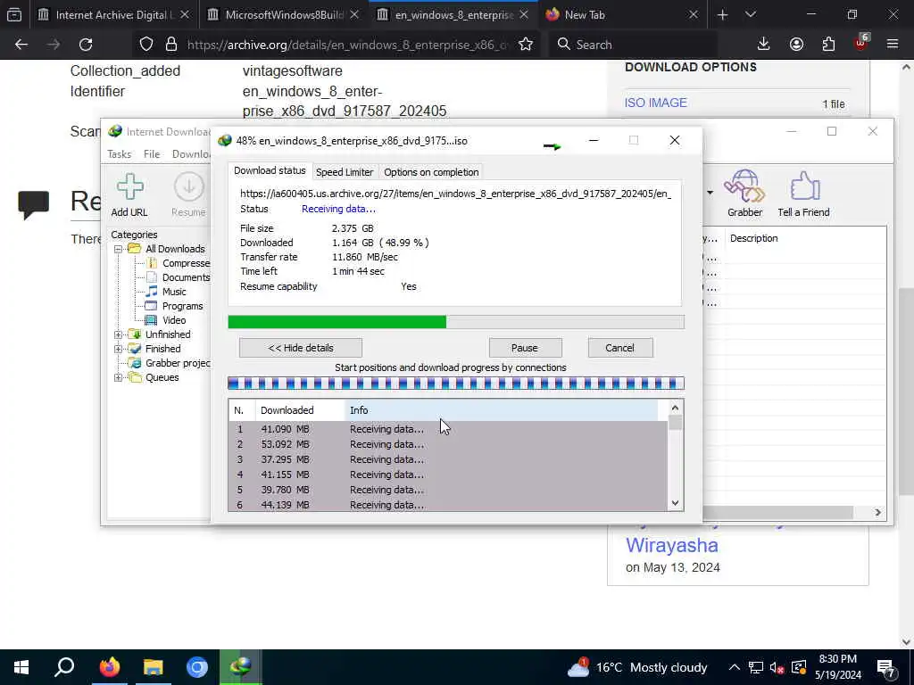Click the Firefox Search field
The height and width of the screenshot is (685, 914).
633,45
